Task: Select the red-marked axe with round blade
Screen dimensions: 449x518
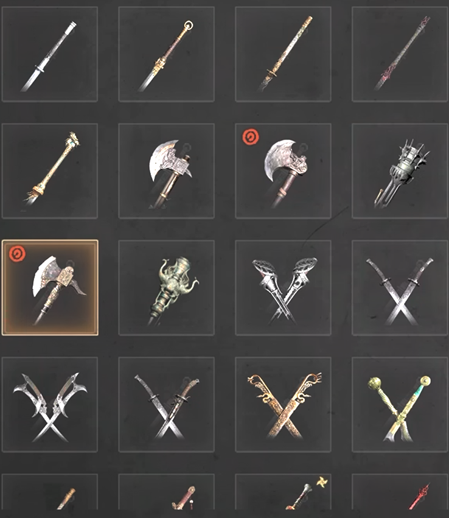Action: click(284, 171)
